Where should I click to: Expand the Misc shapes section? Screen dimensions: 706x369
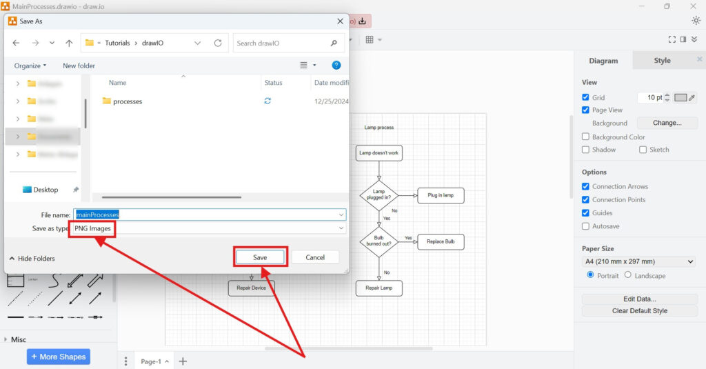(6, 339)
